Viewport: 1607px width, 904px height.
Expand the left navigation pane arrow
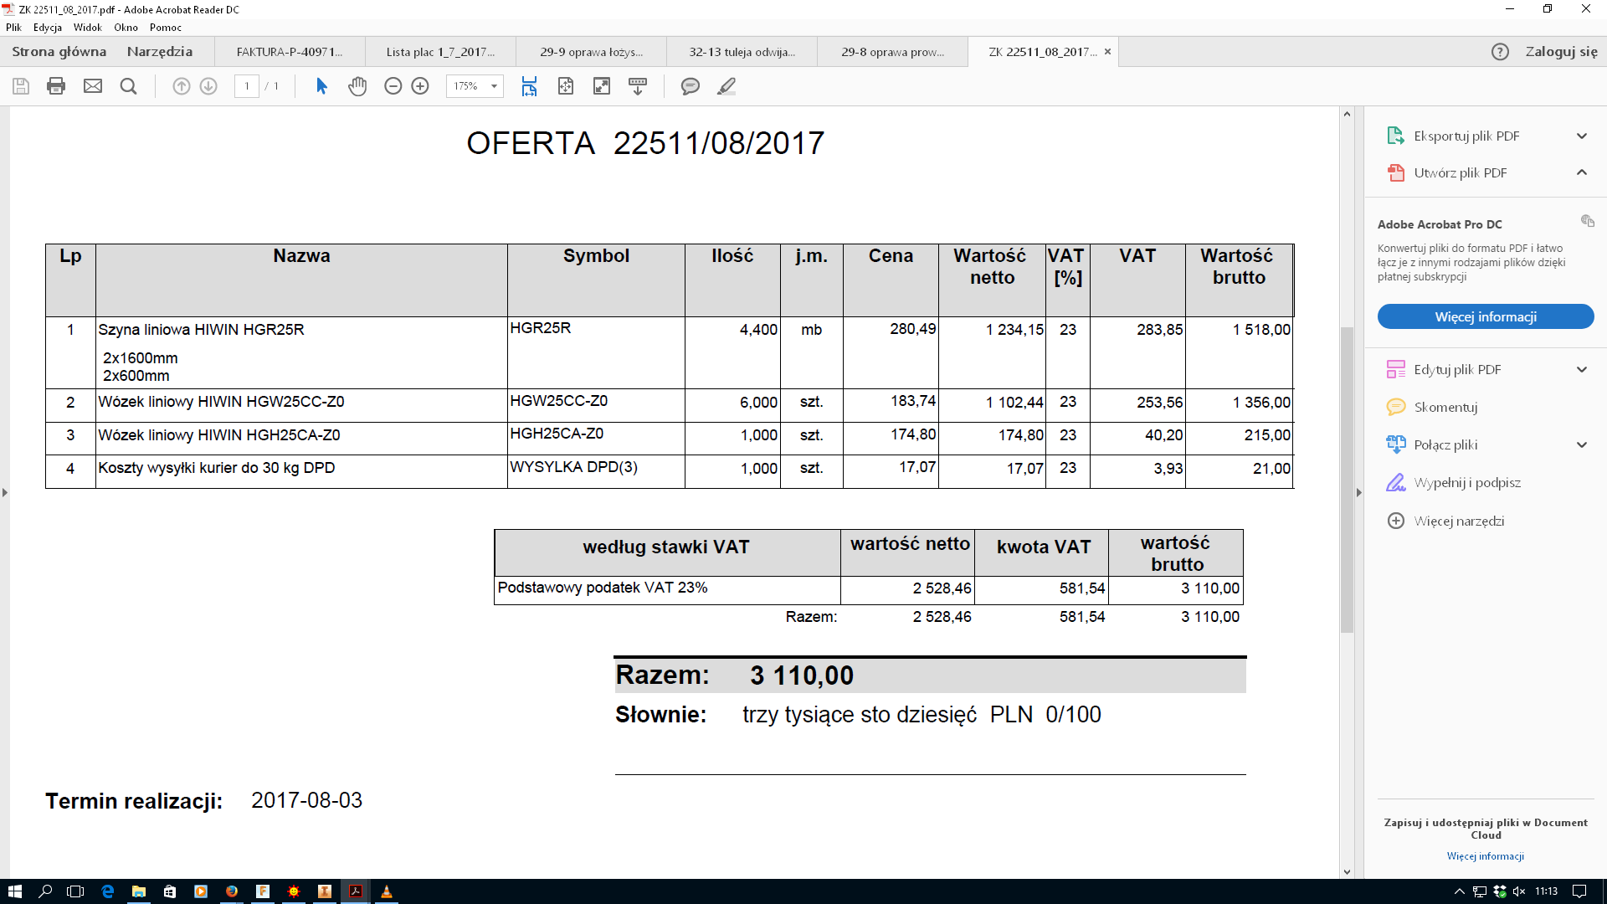(x=5, y=493)
